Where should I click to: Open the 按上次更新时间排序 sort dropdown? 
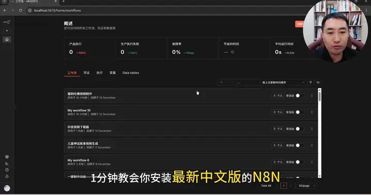click(x=283, y=83)
